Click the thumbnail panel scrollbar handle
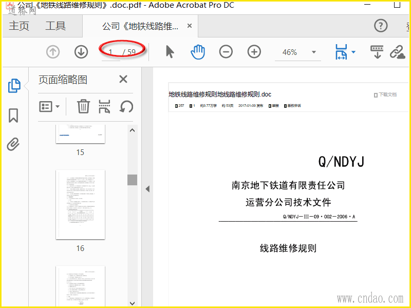This screenshot has width=411, height=308. tap(133, 180)
